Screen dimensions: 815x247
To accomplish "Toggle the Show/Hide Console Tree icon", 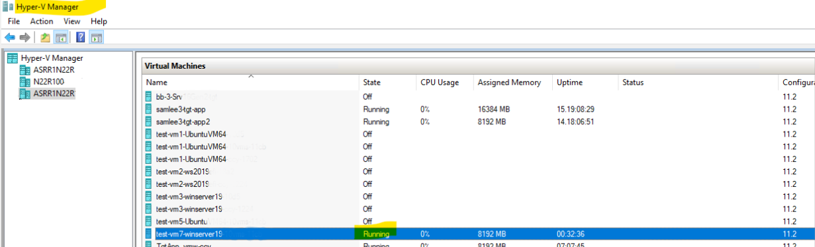I will [60, 37].
